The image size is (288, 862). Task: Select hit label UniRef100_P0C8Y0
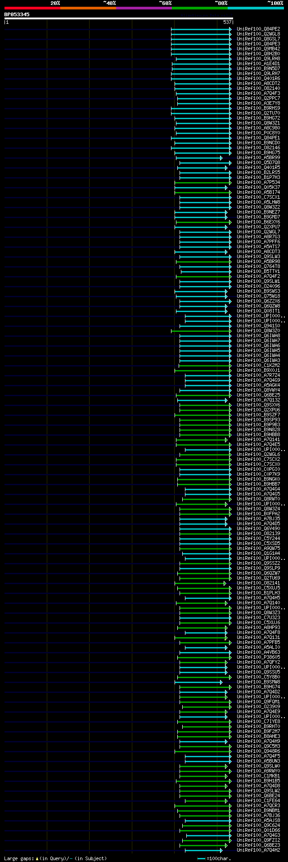pos(258,133)
